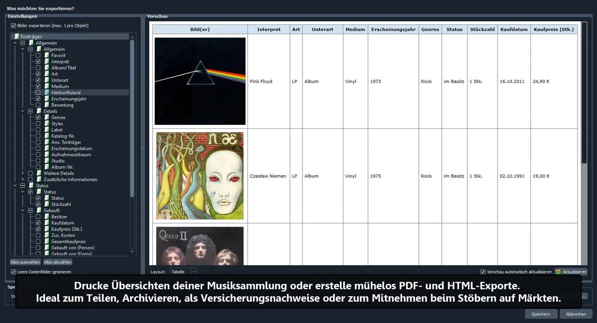
Task: Collapse the nested Allgemein chevron under Allgemein
Action: click(23, 49)
